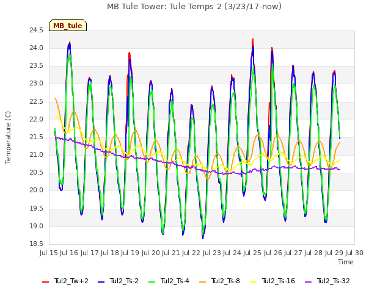Click the 19.5 y-axis tick label
Viewport: 391px width, 293px height.
click(37, 208)
